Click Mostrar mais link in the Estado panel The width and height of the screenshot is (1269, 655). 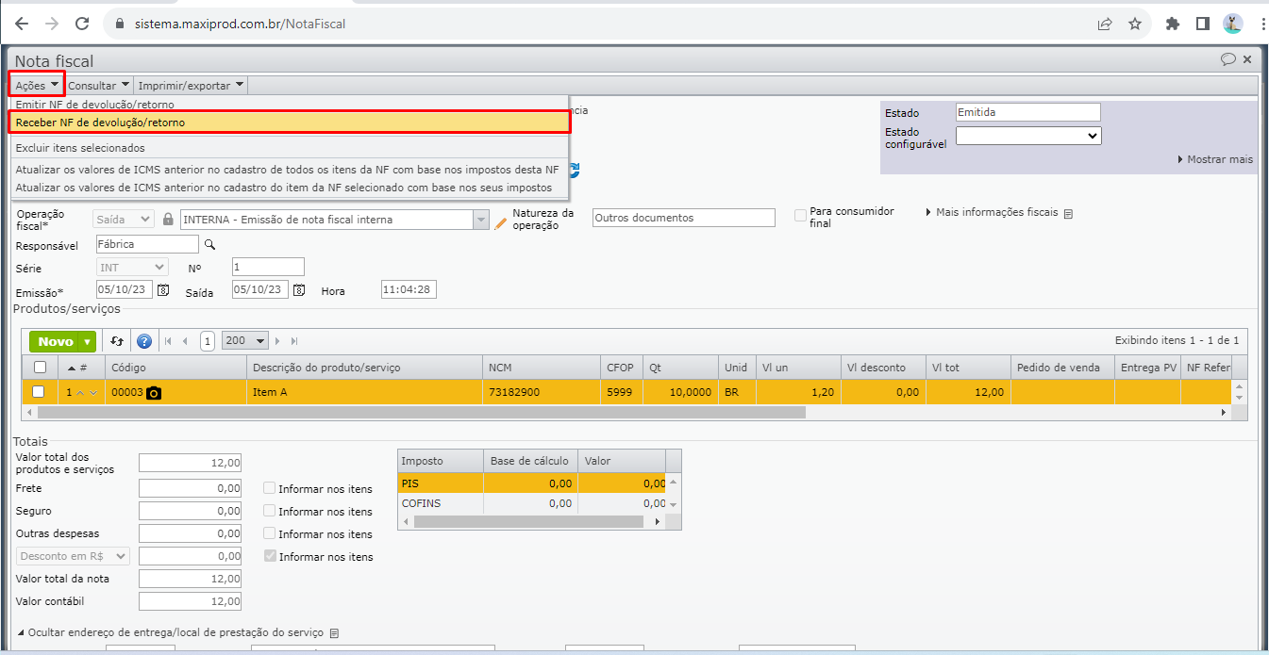[1215, 160]
